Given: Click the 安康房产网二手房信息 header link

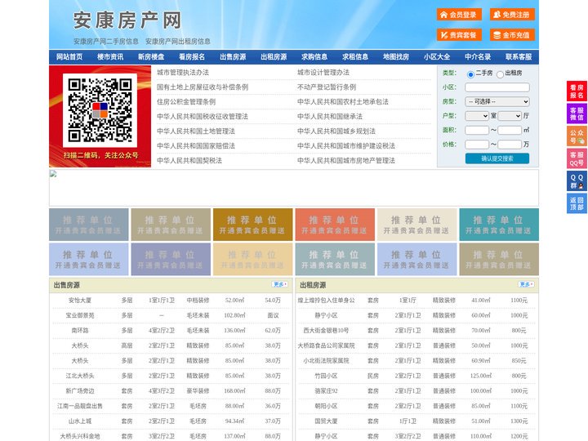Looking at the screenshot, I should (105, 42).
